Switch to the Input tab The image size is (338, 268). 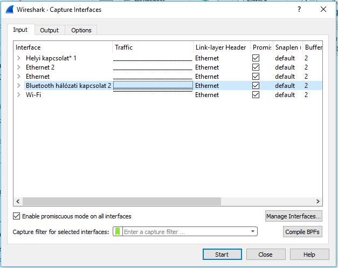[20, 30]
